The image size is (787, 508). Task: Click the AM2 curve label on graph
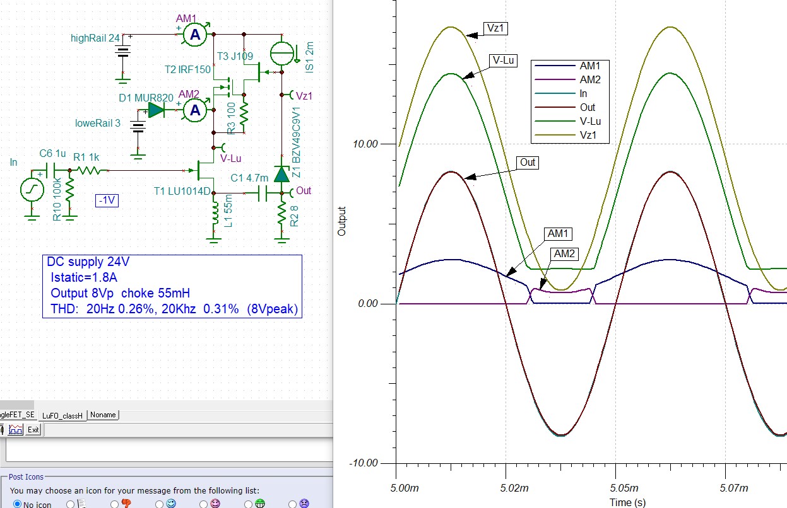click(x=564, y=254)
